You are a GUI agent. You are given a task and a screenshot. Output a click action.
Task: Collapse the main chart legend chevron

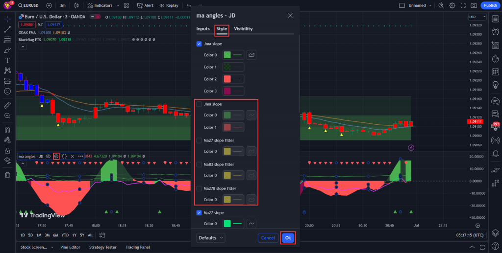(x=23, y=46)
